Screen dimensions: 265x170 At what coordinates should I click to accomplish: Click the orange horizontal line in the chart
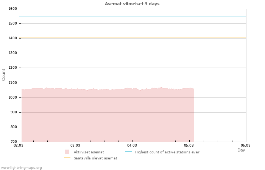tap(132, 37)
